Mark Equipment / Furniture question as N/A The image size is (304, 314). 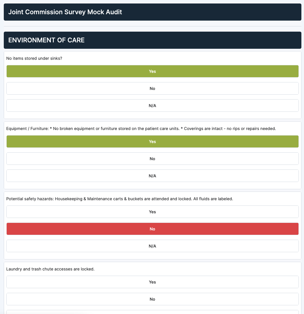(x=152, y=176)
